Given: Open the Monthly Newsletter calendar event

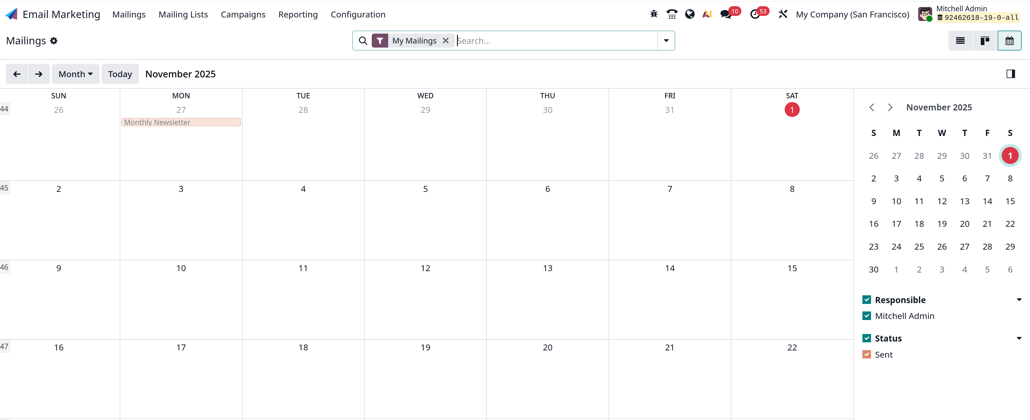Looking at the screenshot, I should coord(181,122).
